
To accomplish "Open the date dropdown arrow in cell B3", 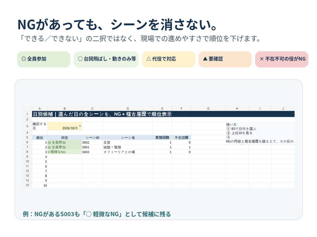I will pyautogui.click(x=80, y=126).
